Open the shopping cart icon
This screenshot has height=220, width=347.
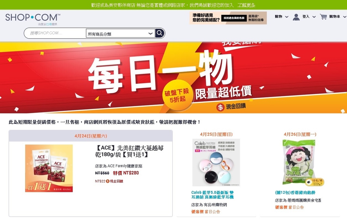pos(323,17)
